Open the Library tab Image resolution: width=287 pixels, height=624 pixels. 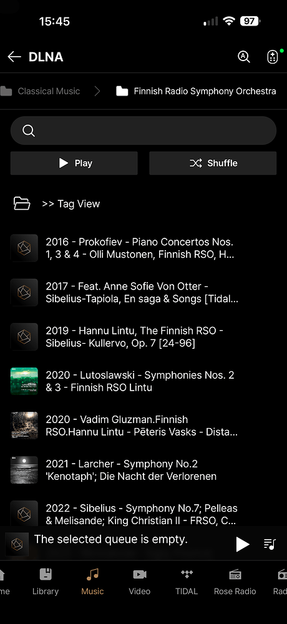coord(46,582)
